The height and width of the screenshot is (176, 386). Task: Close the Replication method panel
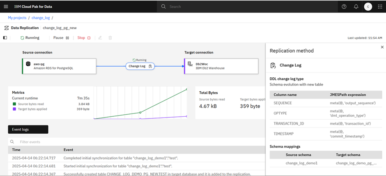coord(382,47)
